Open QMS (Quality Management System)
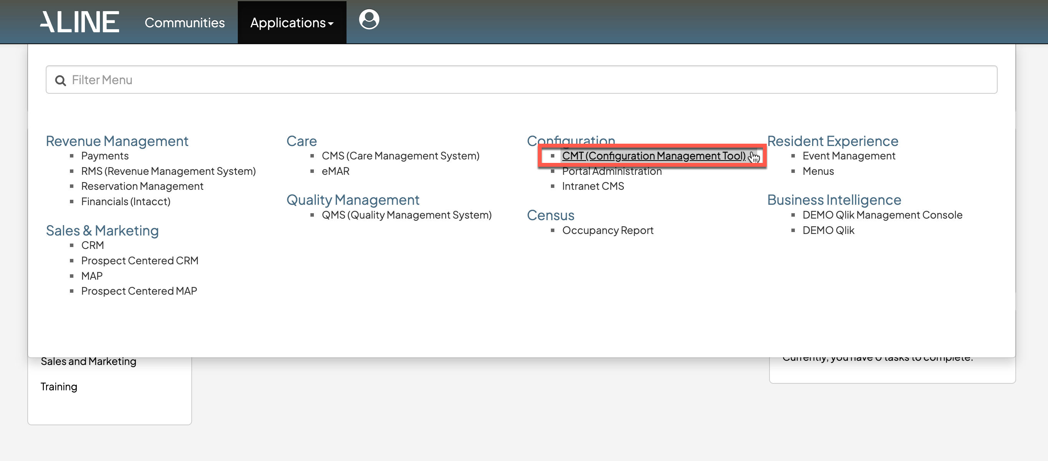This screenshot has width=1048, height=461. (x=406, y=215)
